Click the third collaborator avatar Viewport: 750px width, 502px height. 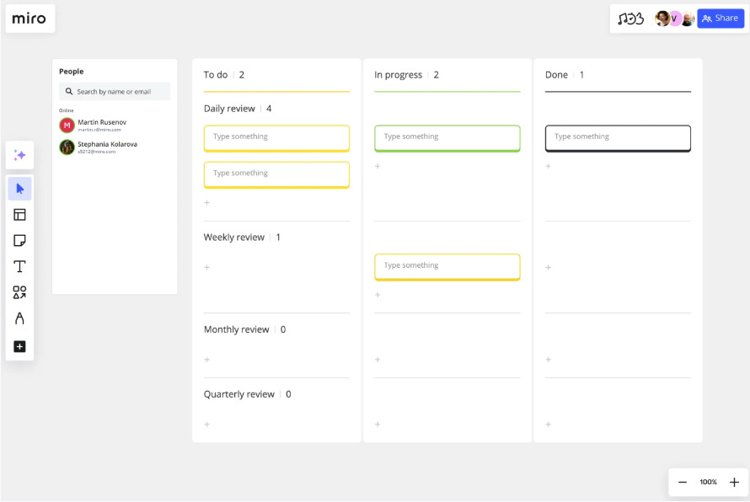(688, 19)
